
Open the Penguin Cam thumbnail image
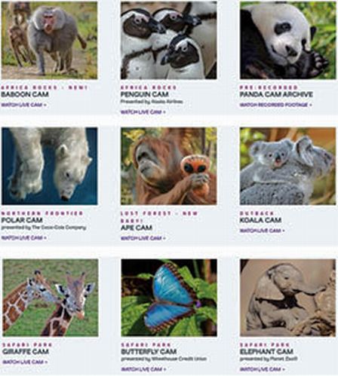coord(169,40)
